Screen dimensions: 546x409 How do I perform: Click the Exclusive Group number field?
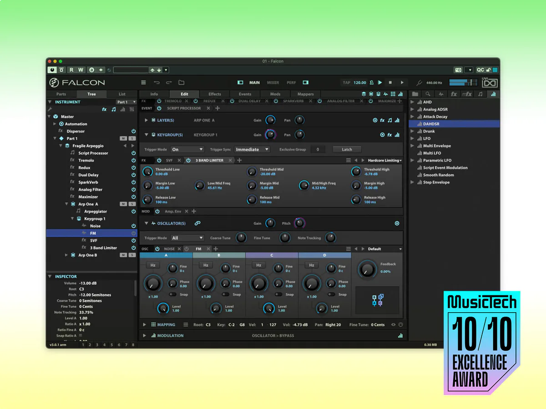pyautogui.click(x=318, y=150)
